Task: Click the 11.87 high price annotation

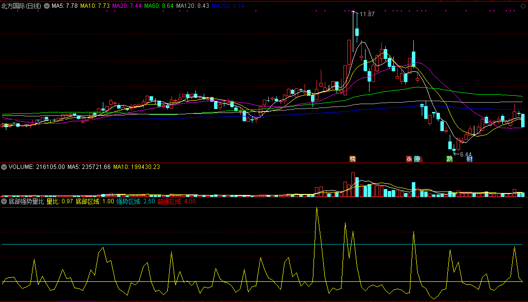Action: pyautogui.click(x=367, y=14)
